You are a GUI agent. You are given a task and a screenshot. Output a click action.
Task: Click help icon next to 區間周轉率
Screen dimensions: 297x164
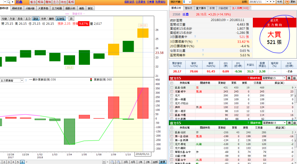[x=203, y=55]
